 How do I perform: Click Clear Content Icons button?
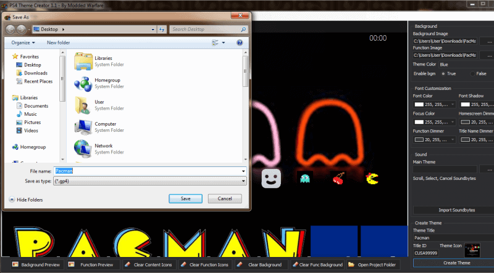pos(149,264)
